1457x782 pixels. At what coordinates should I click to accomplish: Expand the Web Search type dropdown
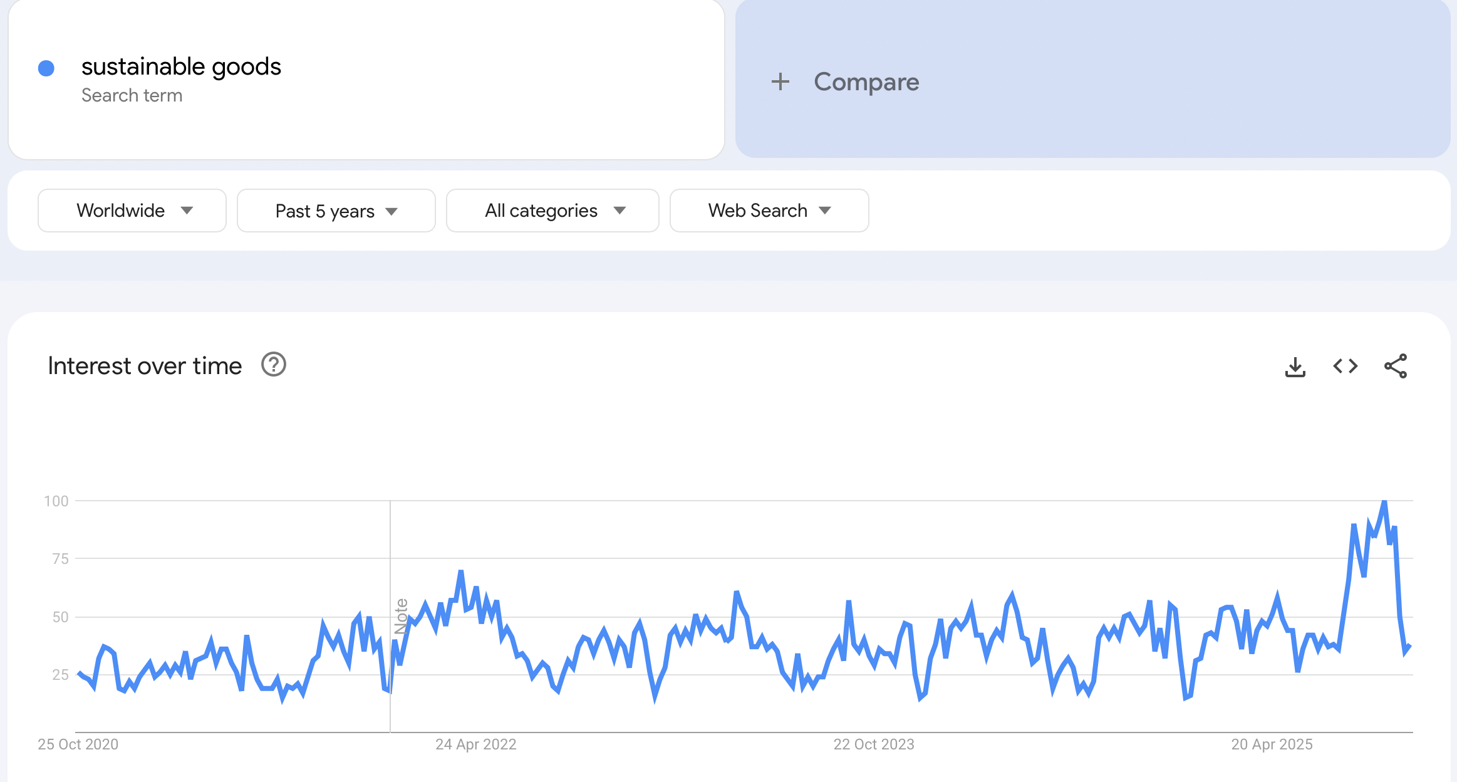click(x=769, y=211)
